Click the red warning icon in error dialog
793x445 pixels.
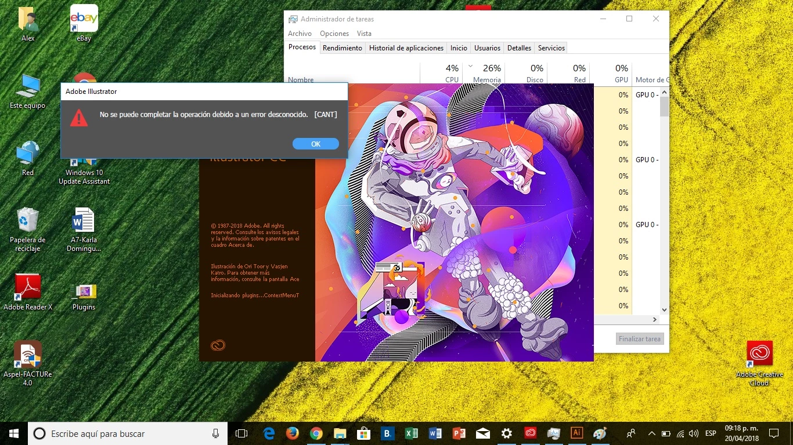click(79, 118)
